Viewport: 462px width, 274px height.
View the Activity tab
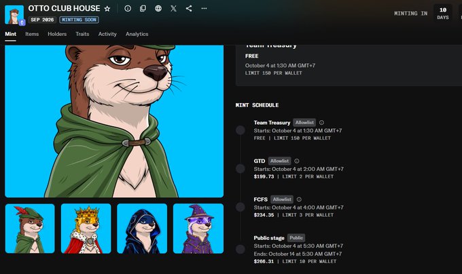coord(107,34)
